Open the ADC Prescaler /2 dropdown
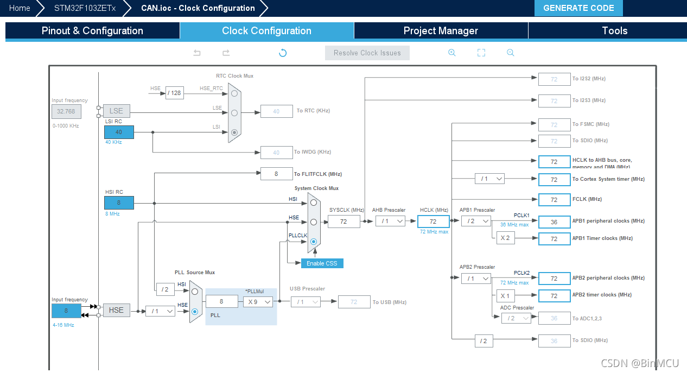 click(x=516, y=318)
